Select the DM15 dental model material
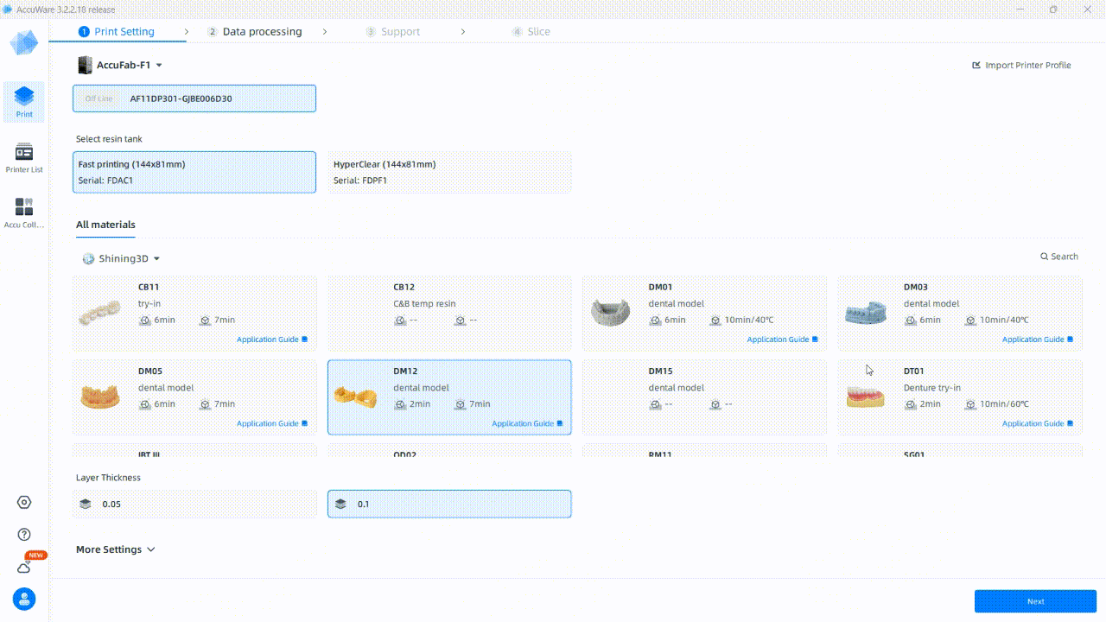Image resolution: width=1106 pixels, height=622 pixels. click(704, 397)
